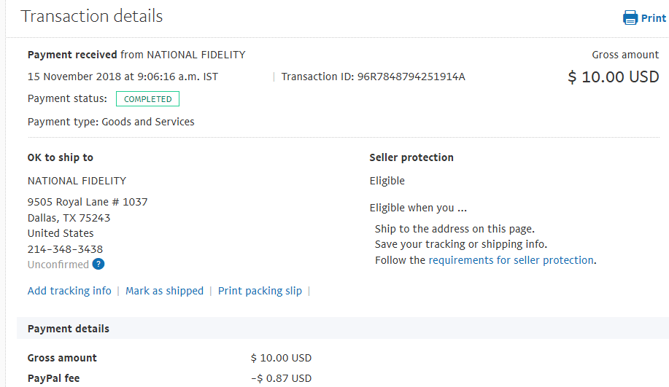This screenshot has width=669, height=387.
Task: Select Mark as shipped link
Action: (x=164, y=291)
